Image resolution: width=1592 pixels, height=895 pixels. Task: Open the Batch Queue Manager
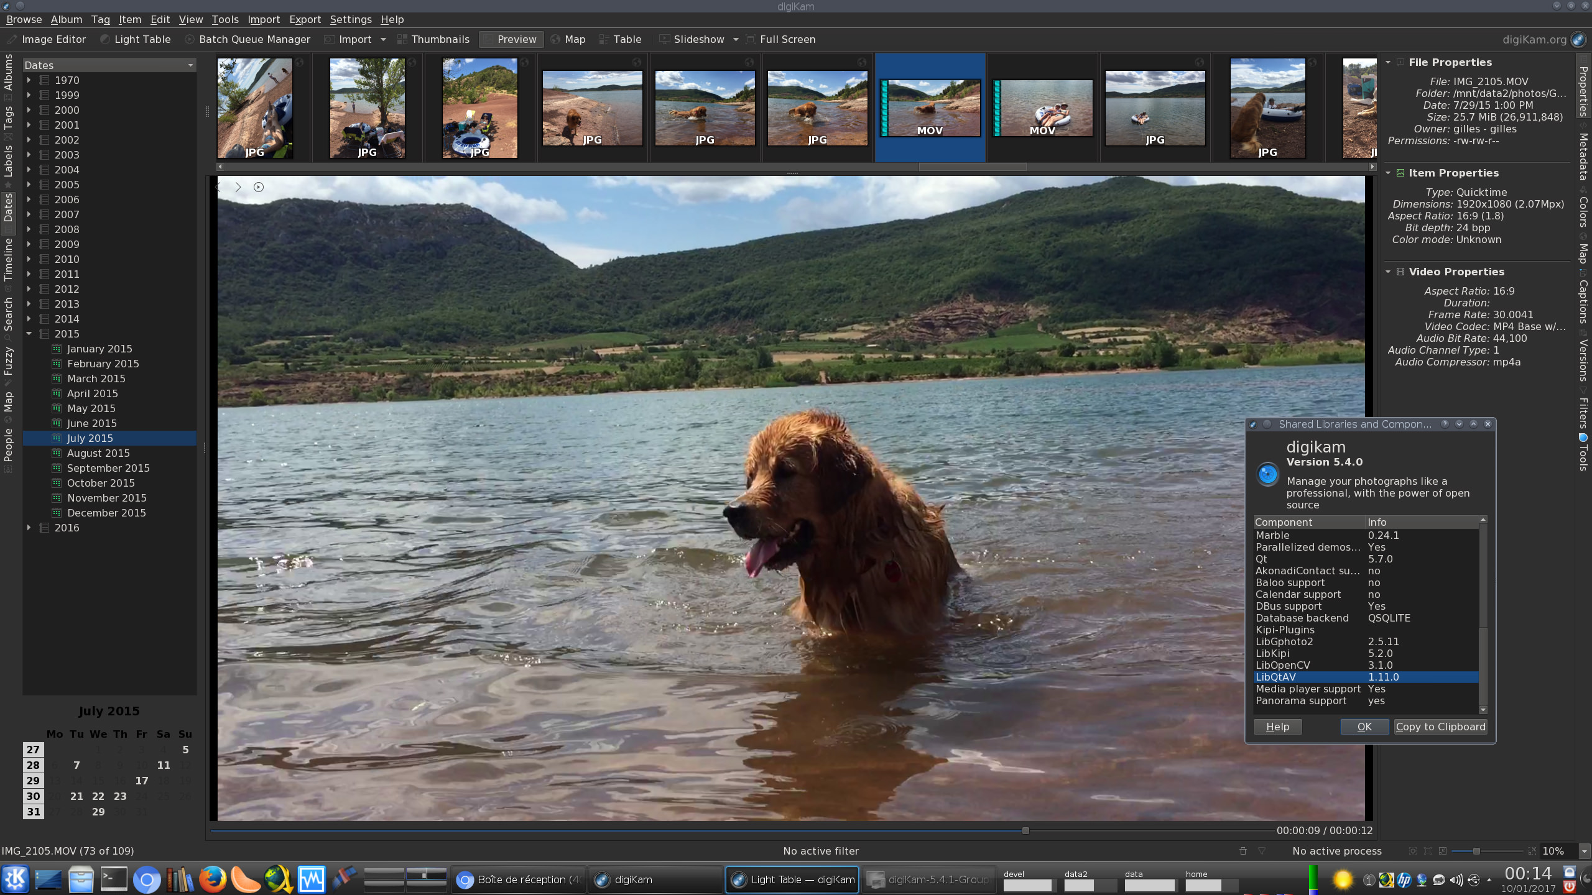point(254,39)
